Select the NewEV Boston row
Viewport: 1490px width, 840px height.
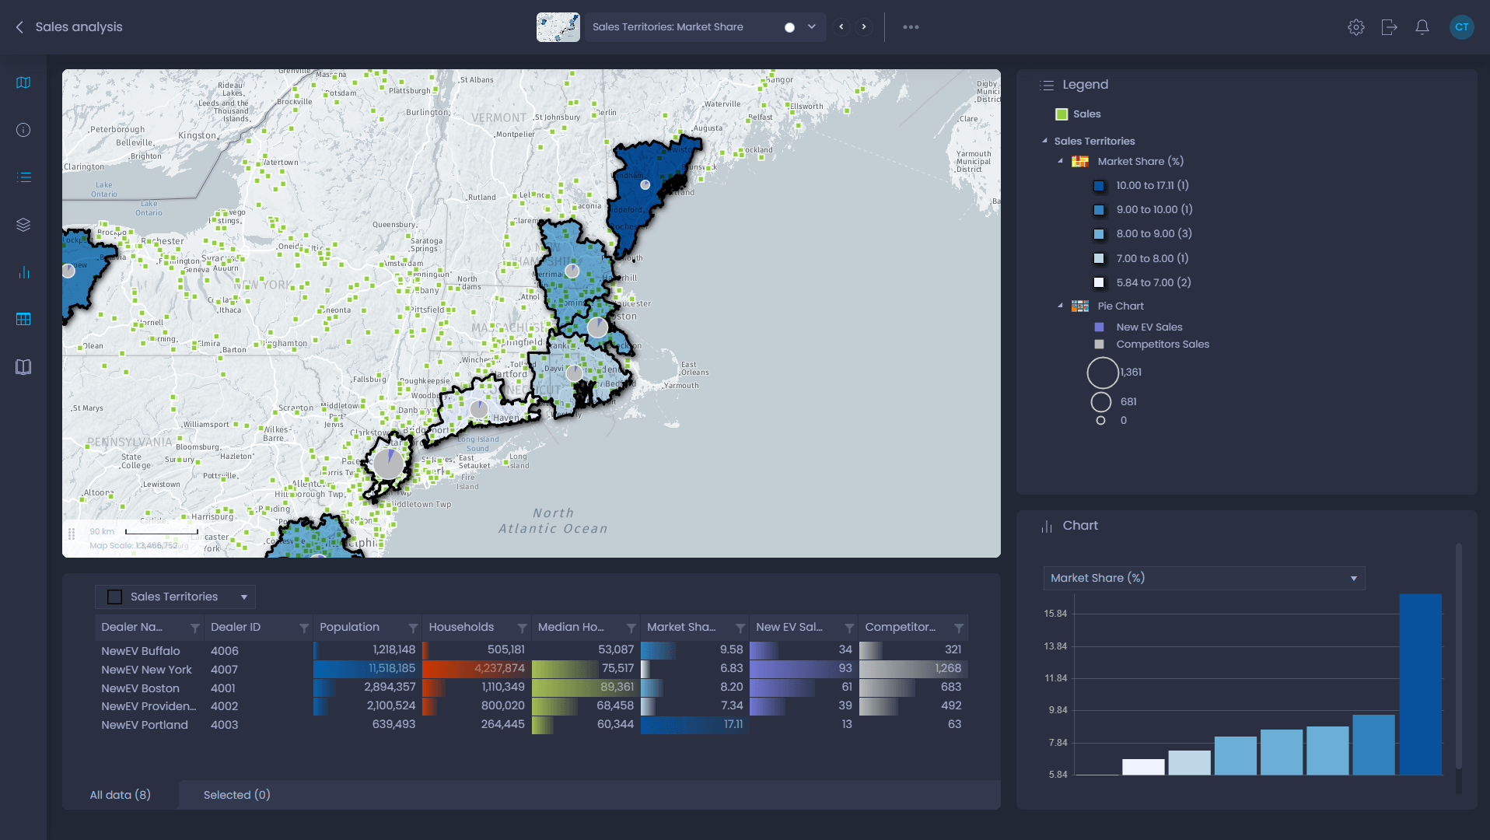tap(531, 688)
